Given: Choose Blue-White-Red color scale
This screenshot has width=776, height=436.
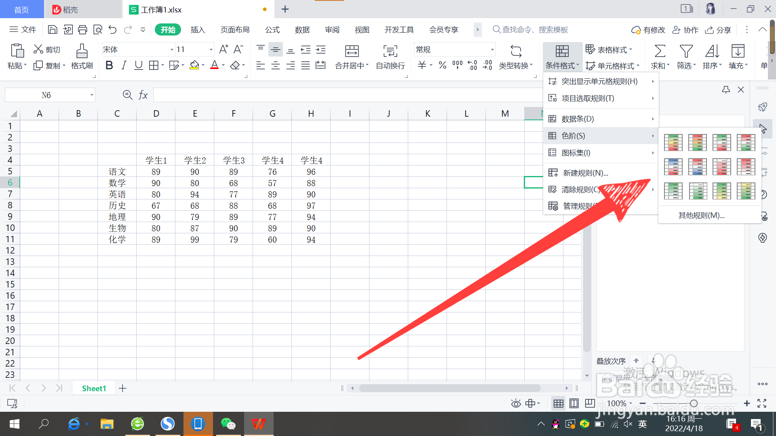Looking at the screenshot, I should tap(673, 167).
